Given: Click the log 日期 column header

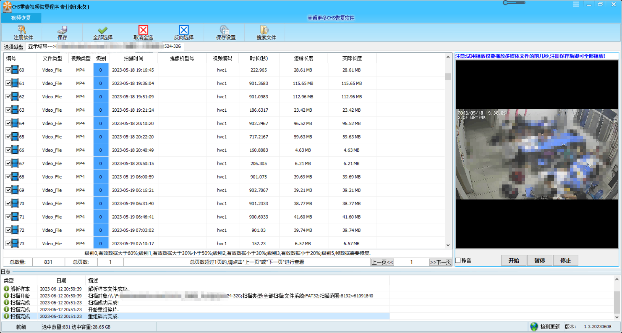Looking at the screenshot, I should pyautogui.click(x=61, y=280).
